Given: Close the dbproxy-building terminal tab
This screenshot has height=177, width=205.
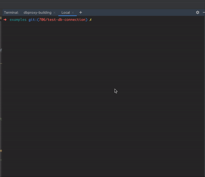Looking at the screenshot, I should pos(54,13).
